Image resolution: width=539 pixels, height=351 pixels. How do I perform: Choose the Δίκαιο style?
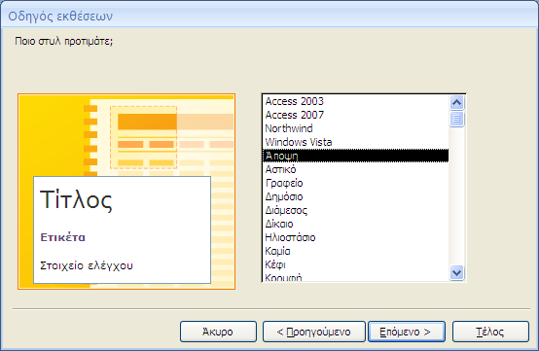[355, 224]
